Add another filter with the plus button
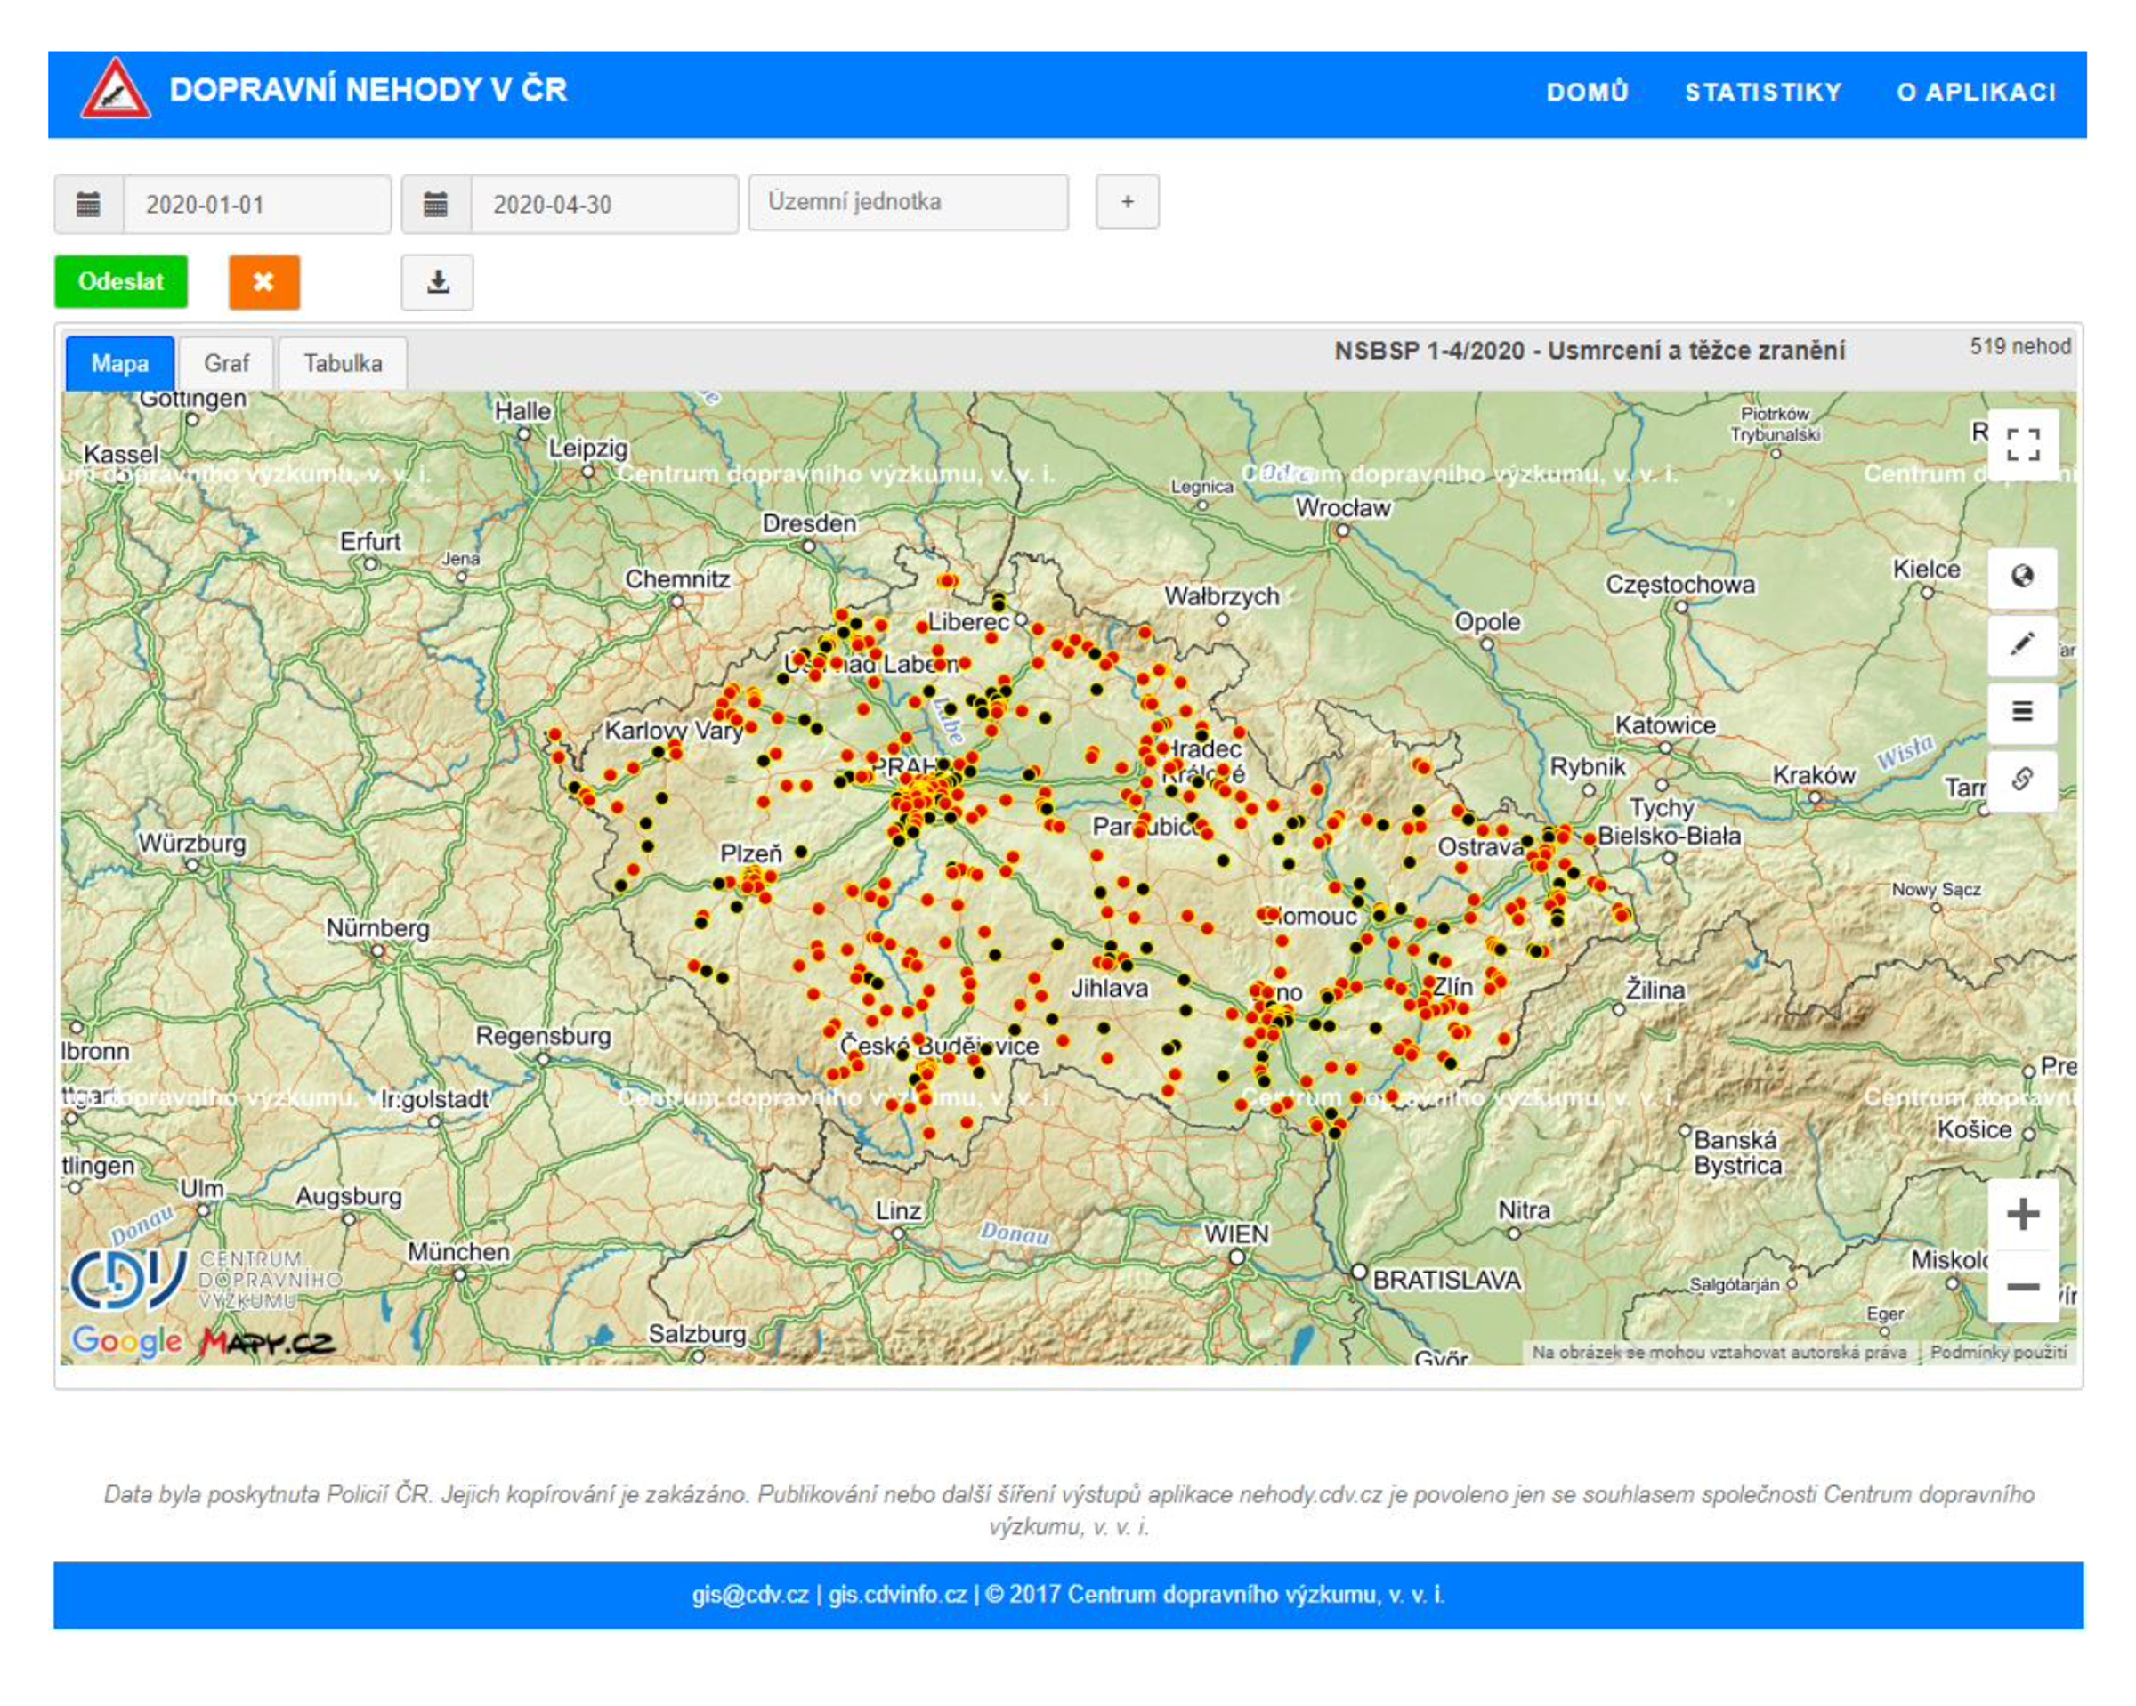The width and height of the screenshot is (2136, 1706). [x=1129, y=202]
